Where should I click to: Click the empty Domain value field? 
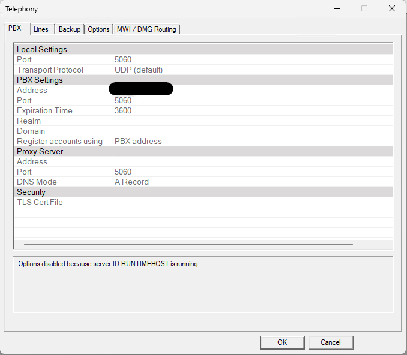(252, 131)
